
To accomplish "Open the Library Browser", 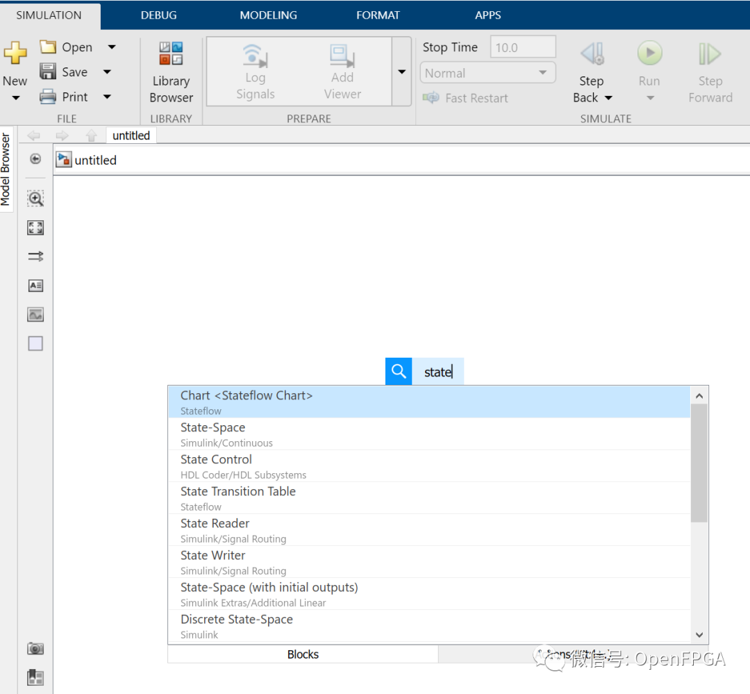I will pos(171,72).
